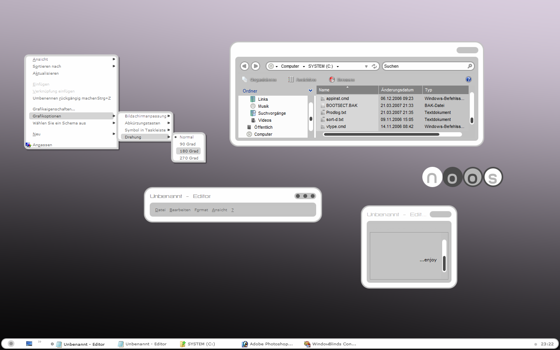Expand the arrow beside the address bar icon
This screenshot has width=560, height=350.
coord(277,66)
